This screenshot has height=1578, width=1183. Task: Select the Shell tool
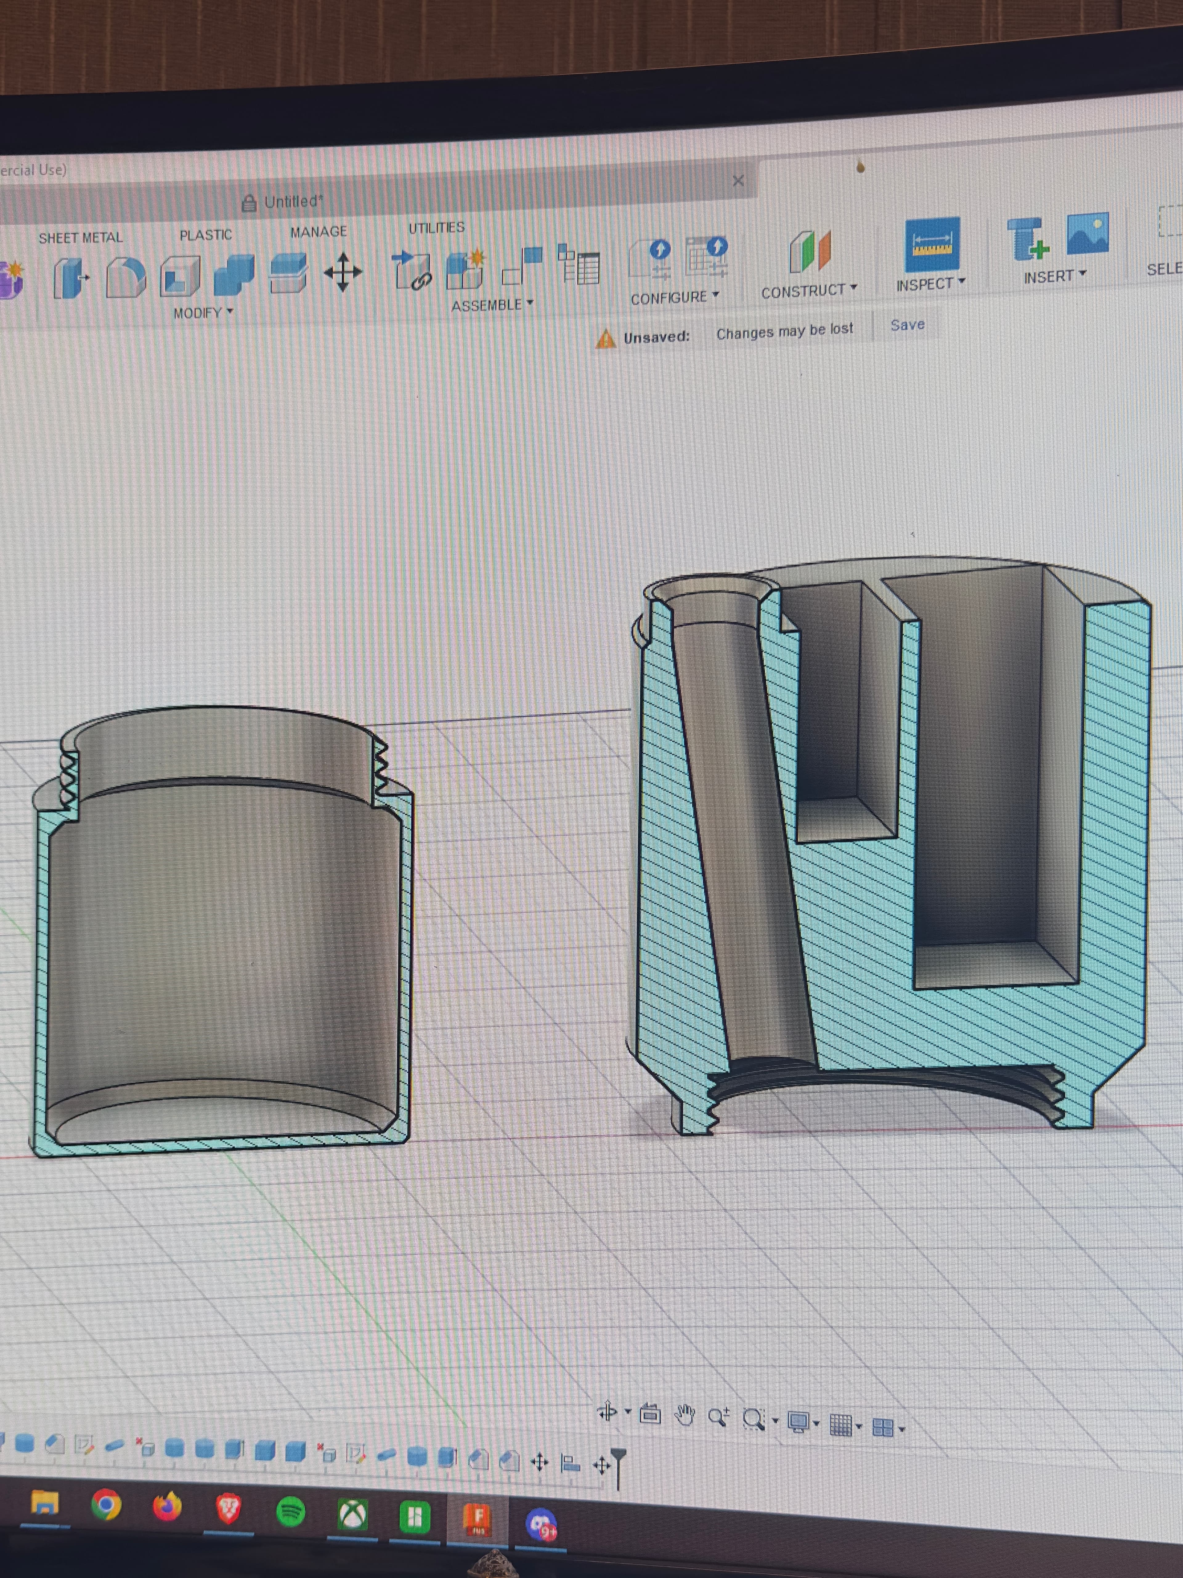(x=180, y=276)
